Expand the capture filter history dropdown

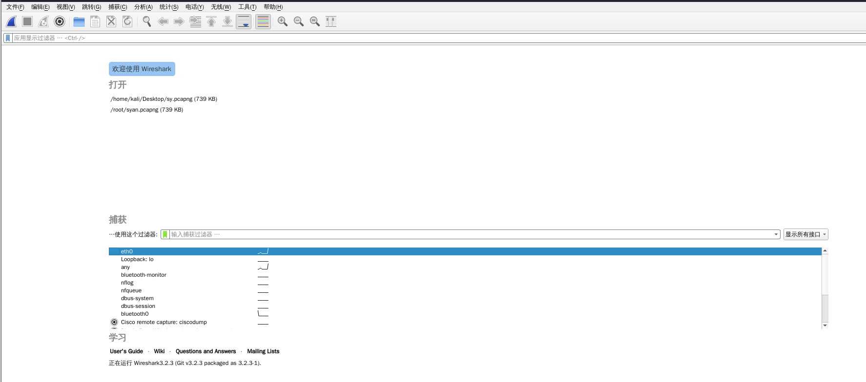pyautogui.click(x=776, y=234)
